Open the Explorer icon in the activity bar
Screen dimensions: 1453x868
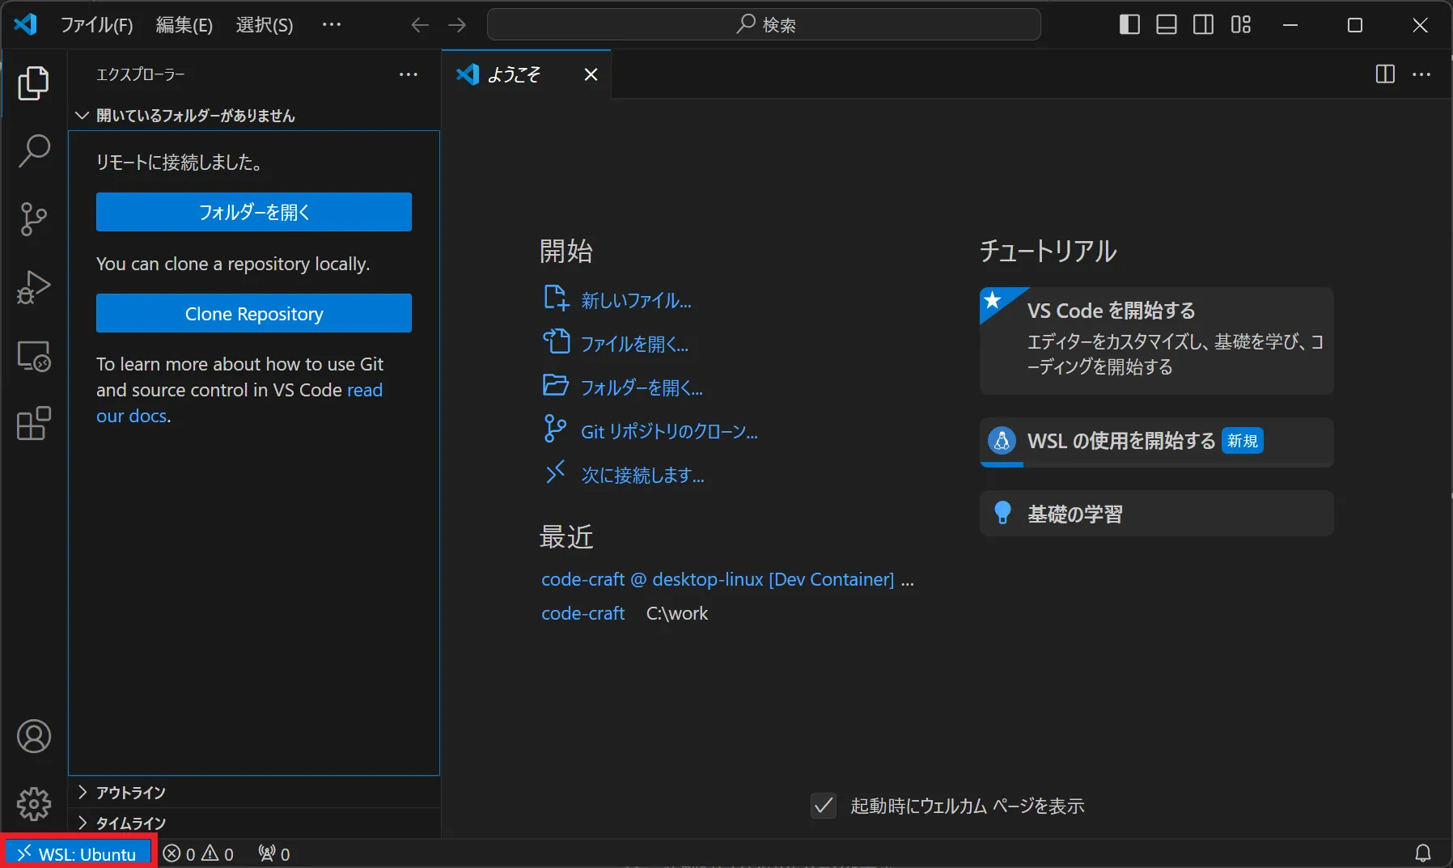click(33, 83)
